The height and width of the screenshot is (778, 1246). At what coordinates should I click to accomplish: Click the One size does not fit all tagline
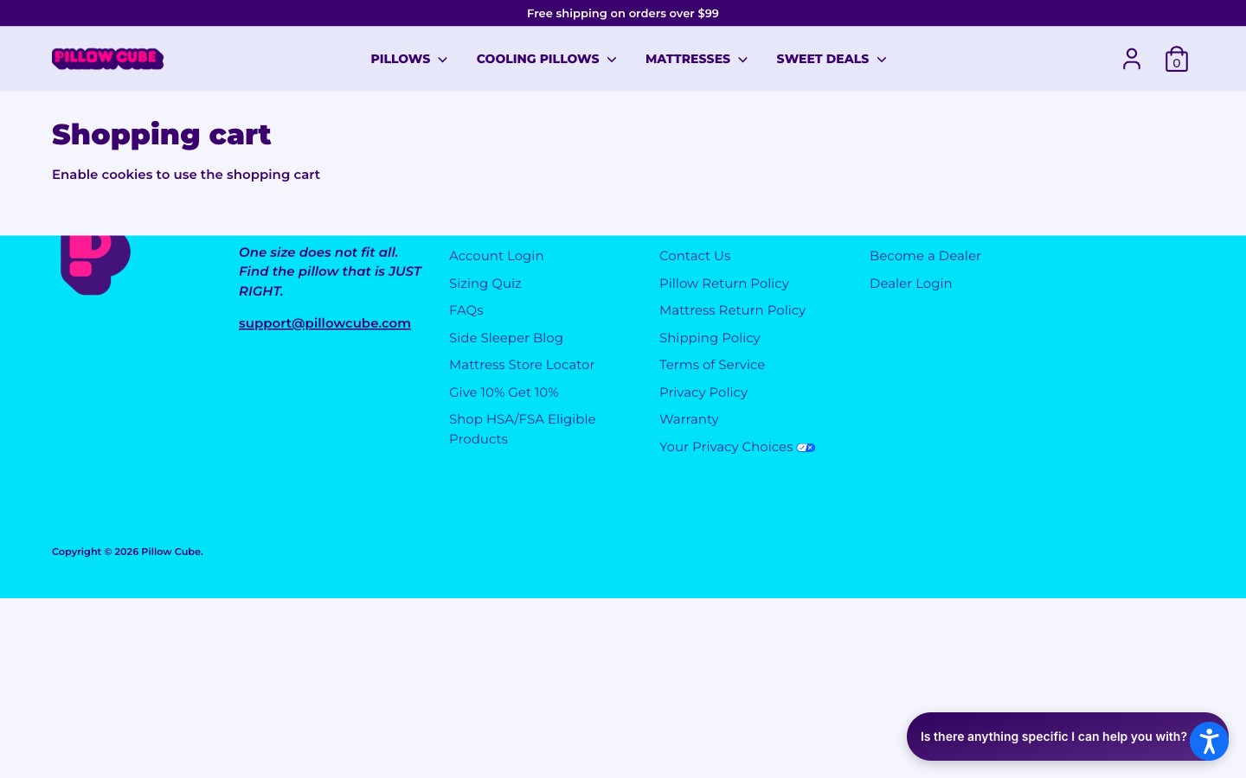(x=330, y=271)
